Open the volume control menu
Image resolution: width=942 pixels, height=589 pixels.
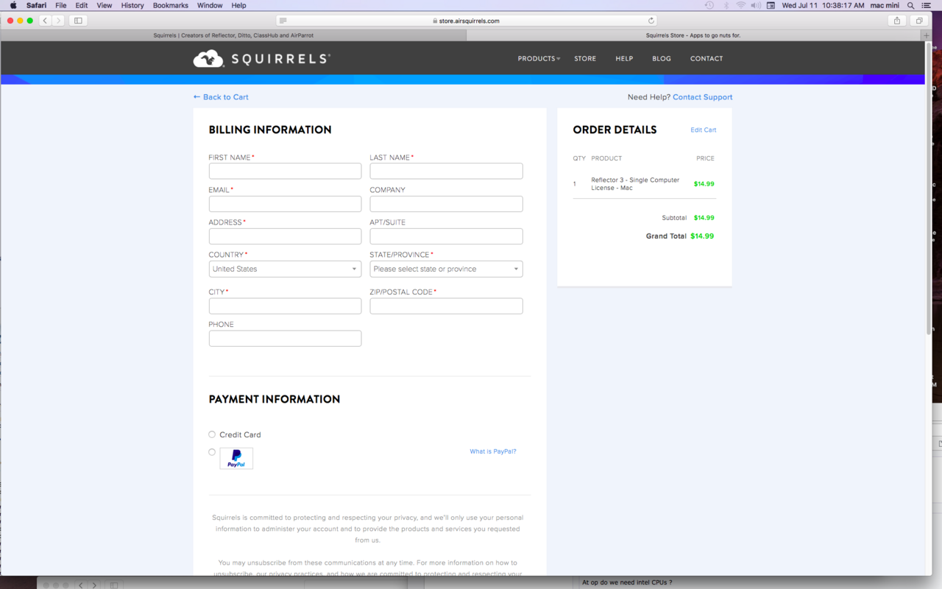click(x=756, y=5)
